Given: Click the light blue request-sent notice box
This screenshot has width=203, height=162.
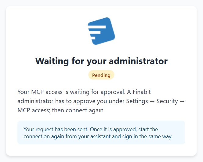Looking at the screenshot, I should 101,133.
